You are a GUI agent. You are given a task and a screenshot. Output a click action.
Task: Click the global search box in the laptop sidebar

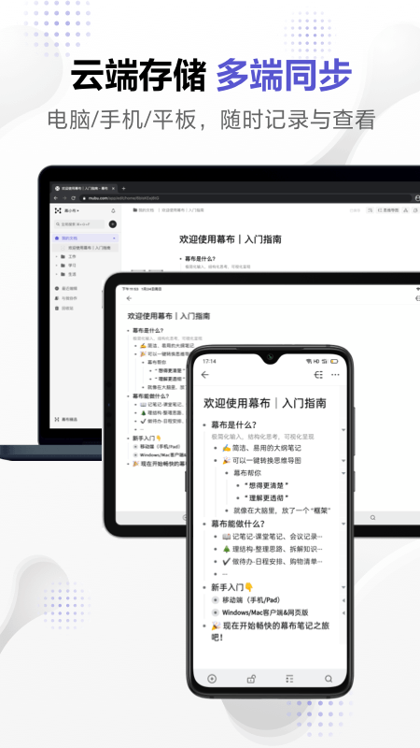(79, 224)
